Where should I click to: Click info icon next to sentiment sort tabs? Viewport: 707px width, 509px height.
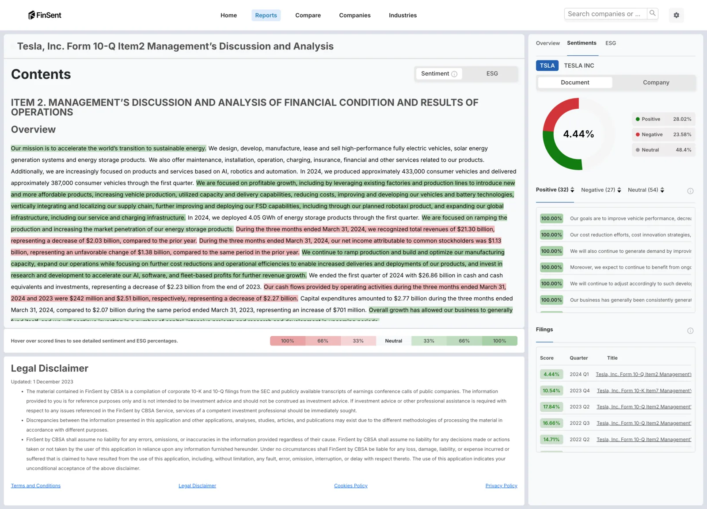point(690,191)
